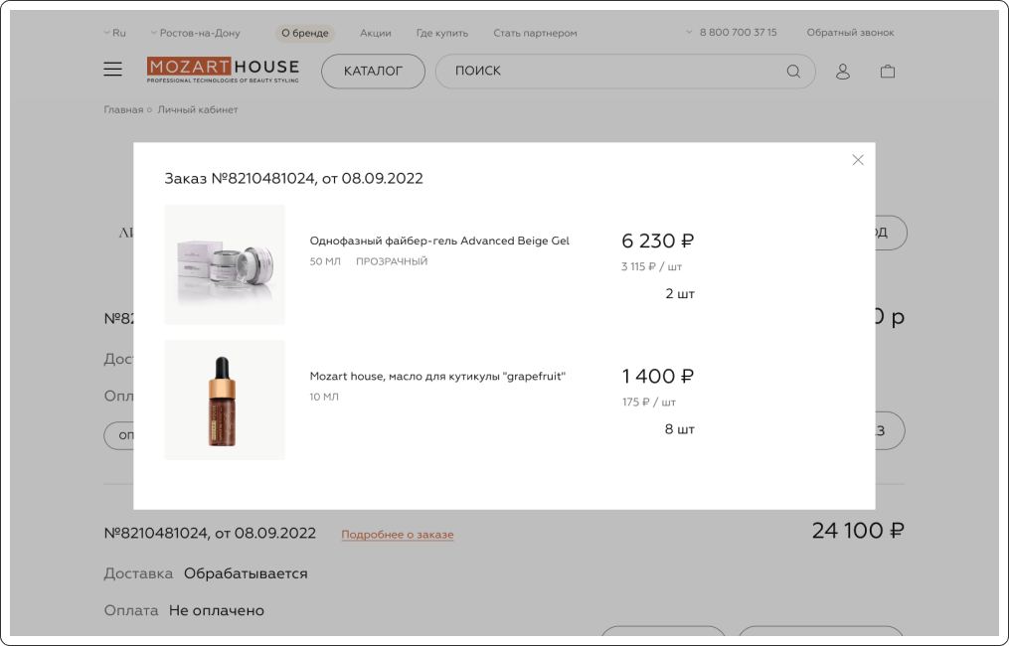The height and width of the screenshot is (646, 1009).
Task: Open the shopping bag cart icon
Action: pyautogui.click(x=888, y=72)
